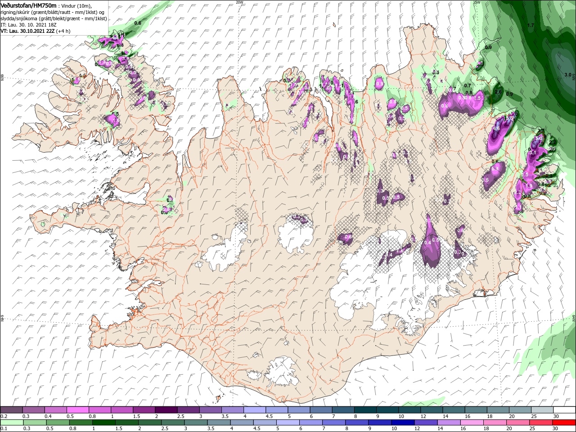The width and height of the screenshot is (576, 432).
Task: Click the 5.0 value on the east coast
Action: tap(539, 139)
